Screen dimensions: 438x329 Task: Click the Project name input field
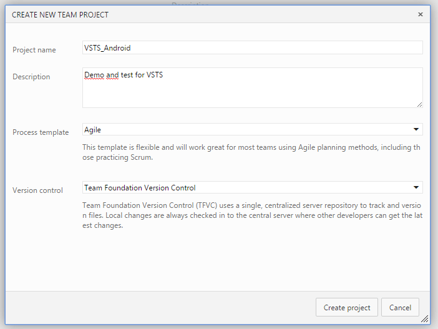pos(252,47)
